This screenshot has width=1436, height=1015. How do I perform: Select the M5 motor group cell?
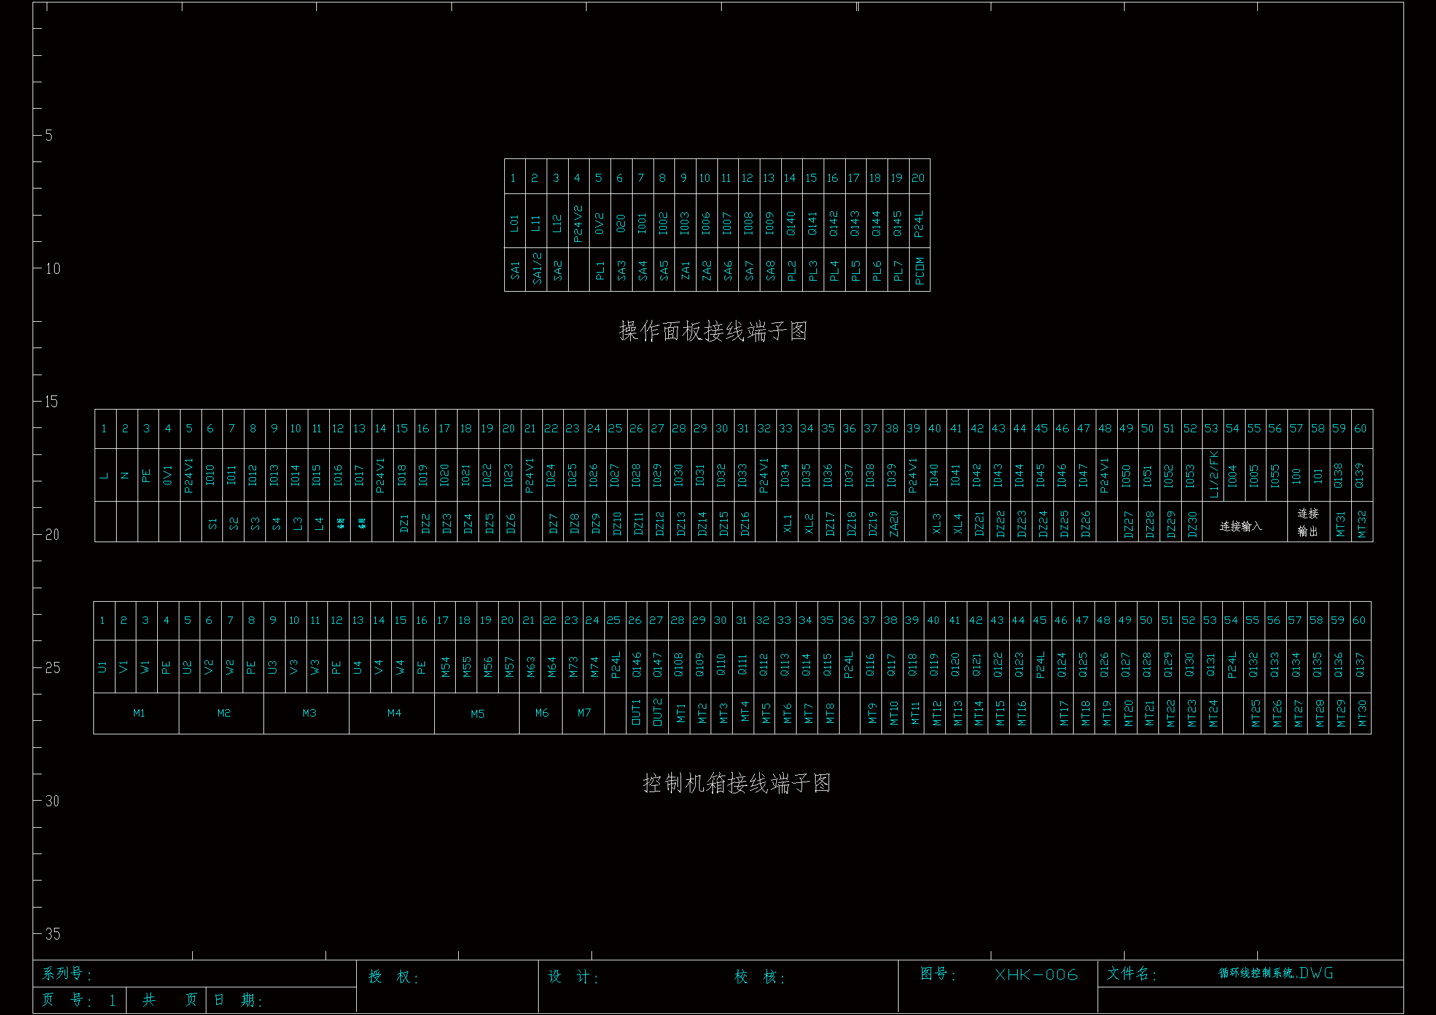coord(477,714)
